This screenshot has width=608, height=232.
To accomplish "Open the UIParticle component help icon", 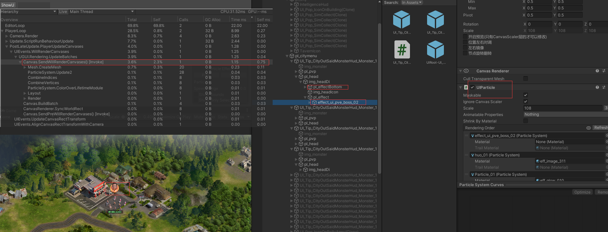I will tap(597, 87).
